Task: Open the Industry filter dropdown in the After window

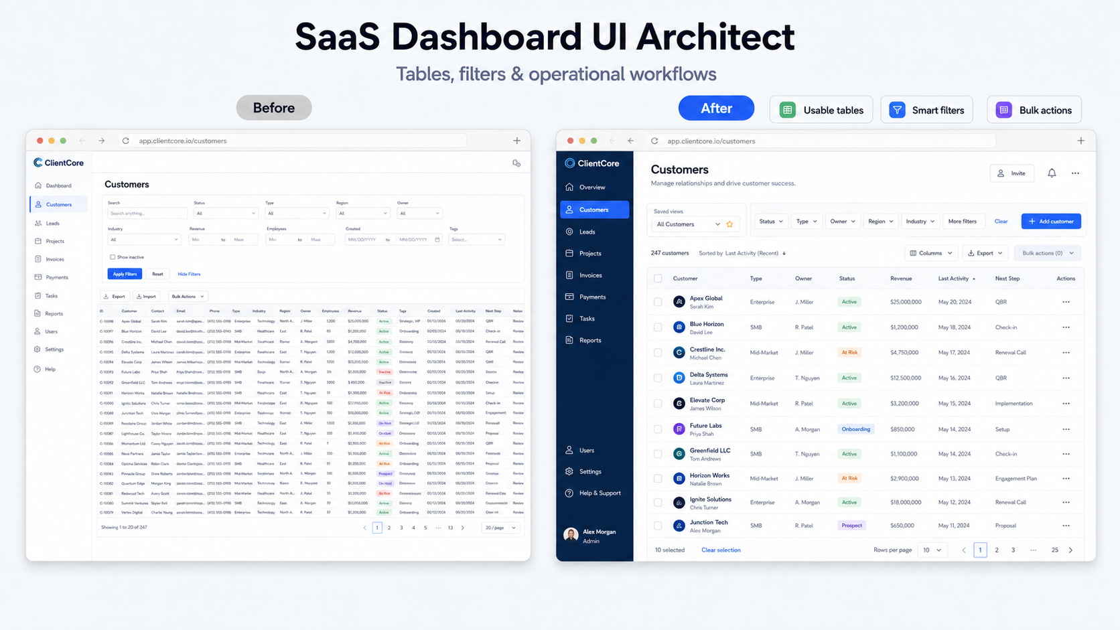Action: tap(920, 222)
